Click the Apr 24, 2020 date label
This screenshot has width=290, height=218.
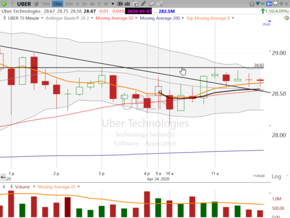158,179
